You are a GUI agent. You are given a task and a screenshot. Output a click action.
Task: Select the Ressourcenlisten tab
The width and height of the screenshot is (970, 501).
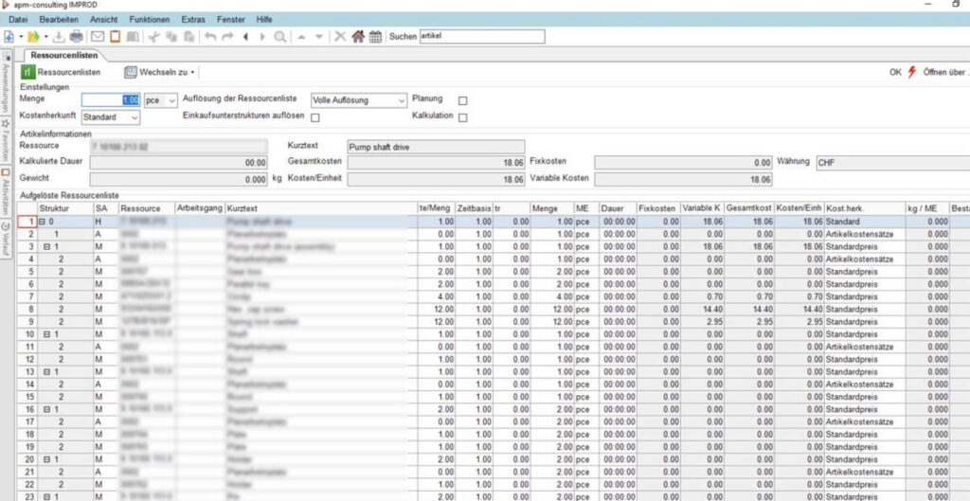point(64,56)
